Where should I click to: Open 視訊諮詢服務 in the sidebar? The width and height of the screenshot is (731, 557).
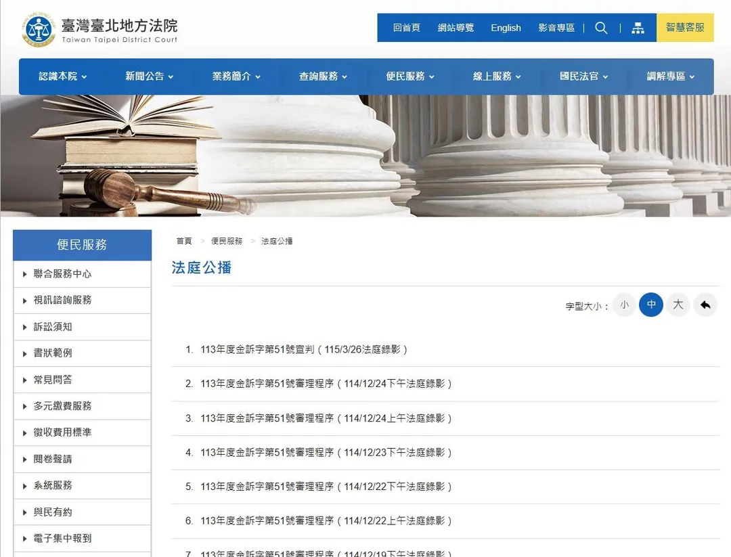pos(82,300)
